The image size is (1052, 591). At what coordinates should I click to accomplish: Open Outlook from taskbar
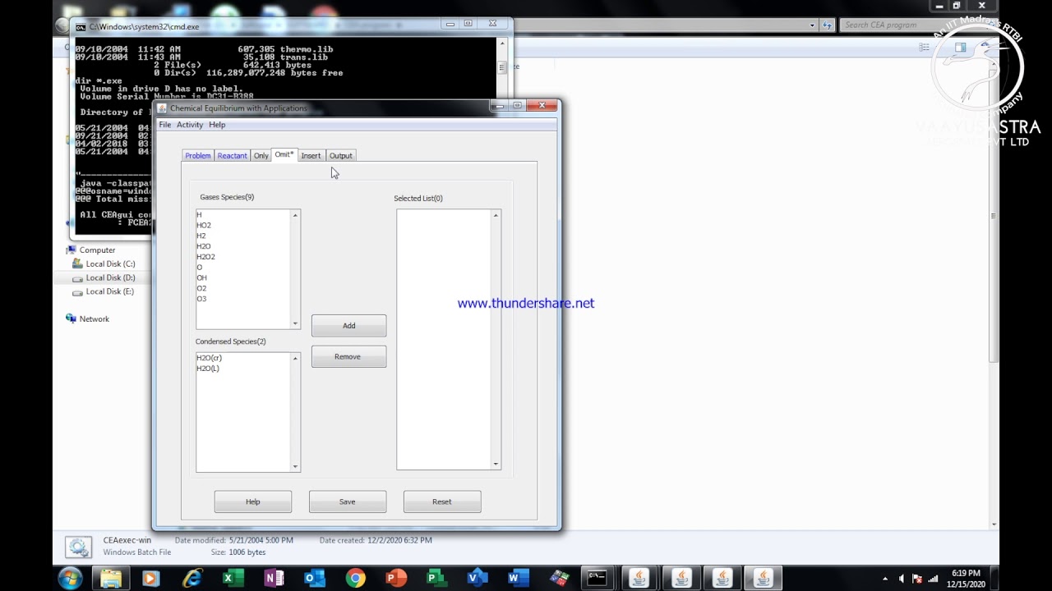(315, 579)
